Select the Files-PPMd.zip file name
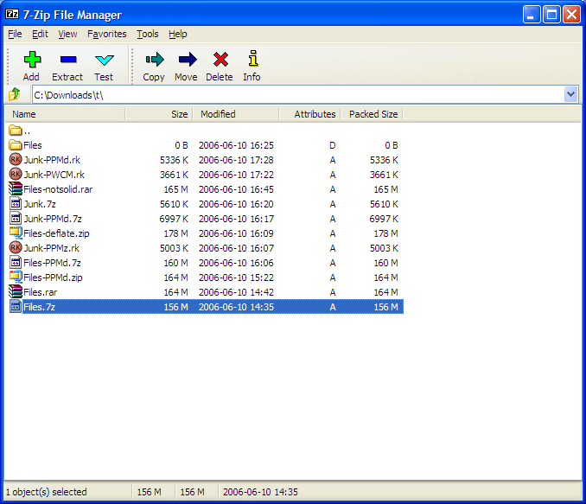Viewport: 586px width, 504px height. click(x=53, y=278)
